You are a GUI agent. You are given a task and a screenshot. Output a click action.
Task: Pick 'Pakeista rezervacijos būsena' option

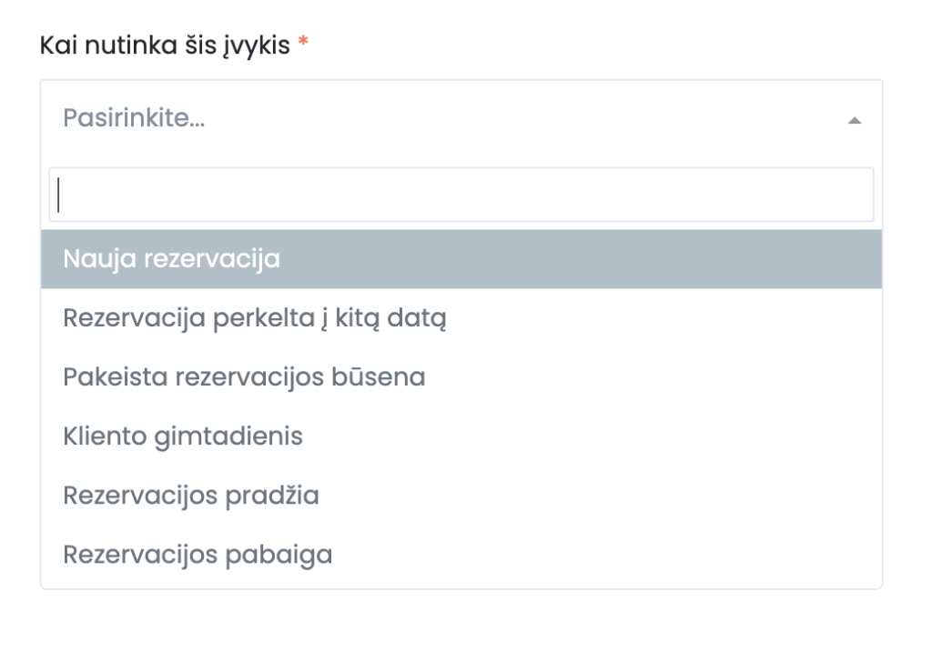(244, 376)
